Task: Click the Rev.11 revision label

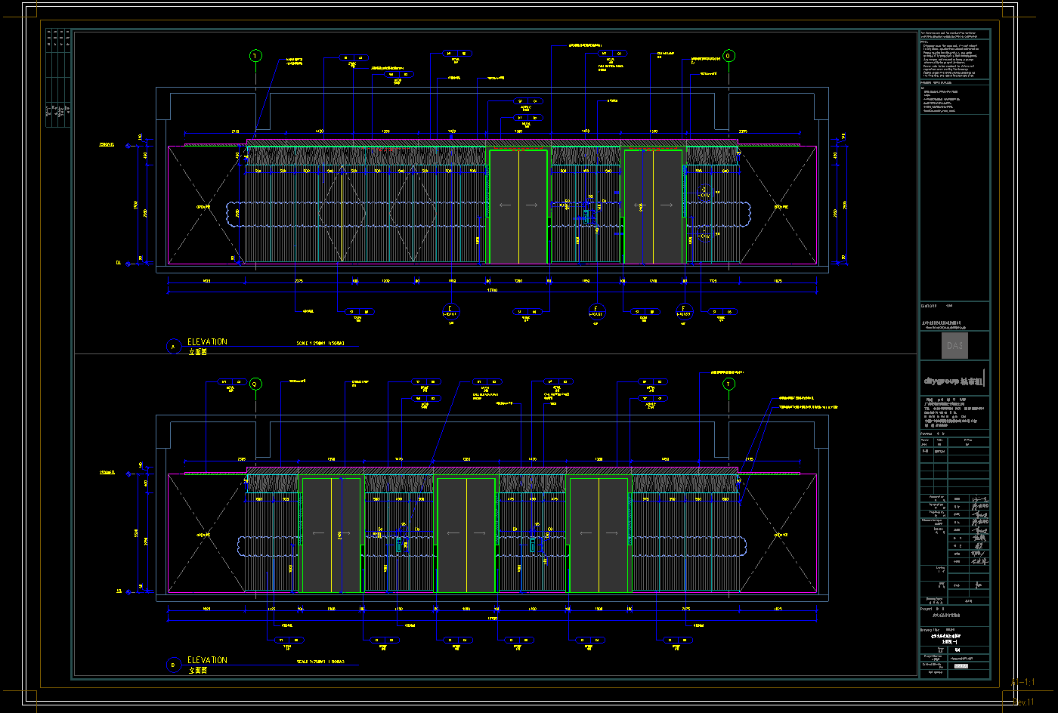Action: pos(1023,702)
